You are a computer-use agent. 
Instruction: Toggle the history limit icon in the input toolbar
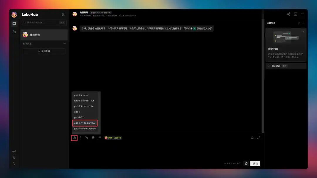coord(87,138)
